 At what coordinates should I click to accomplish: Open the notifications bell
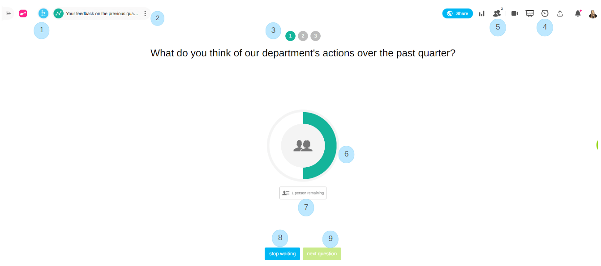tap(578, 13)
